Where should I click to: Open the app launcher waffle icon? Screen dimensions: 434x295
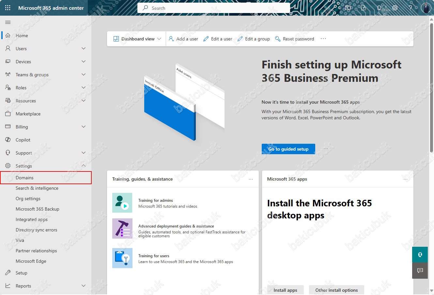click(8, 8)
